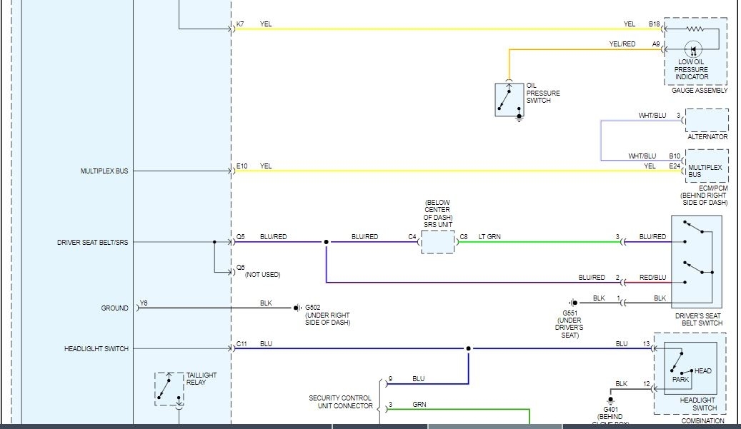741x429 pixels.
Task: Select SECURITY CONTROL UNIT CONNECTOR label
Action: [340, 402]
